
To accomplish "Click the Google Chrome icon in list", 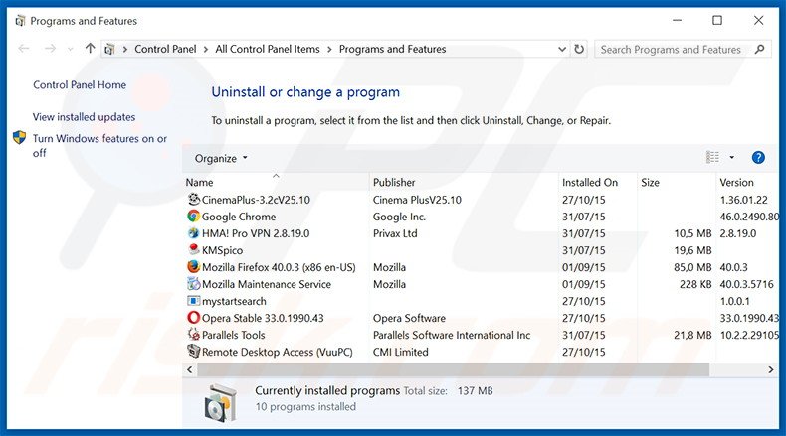I will click(x=193, y=217).
